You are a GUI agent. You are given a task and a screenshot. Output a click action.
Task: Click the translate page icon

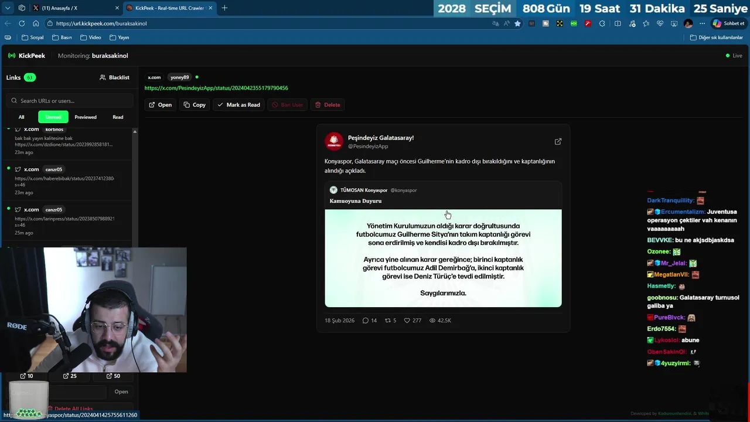pyautogui.click(x=496, y=23)
